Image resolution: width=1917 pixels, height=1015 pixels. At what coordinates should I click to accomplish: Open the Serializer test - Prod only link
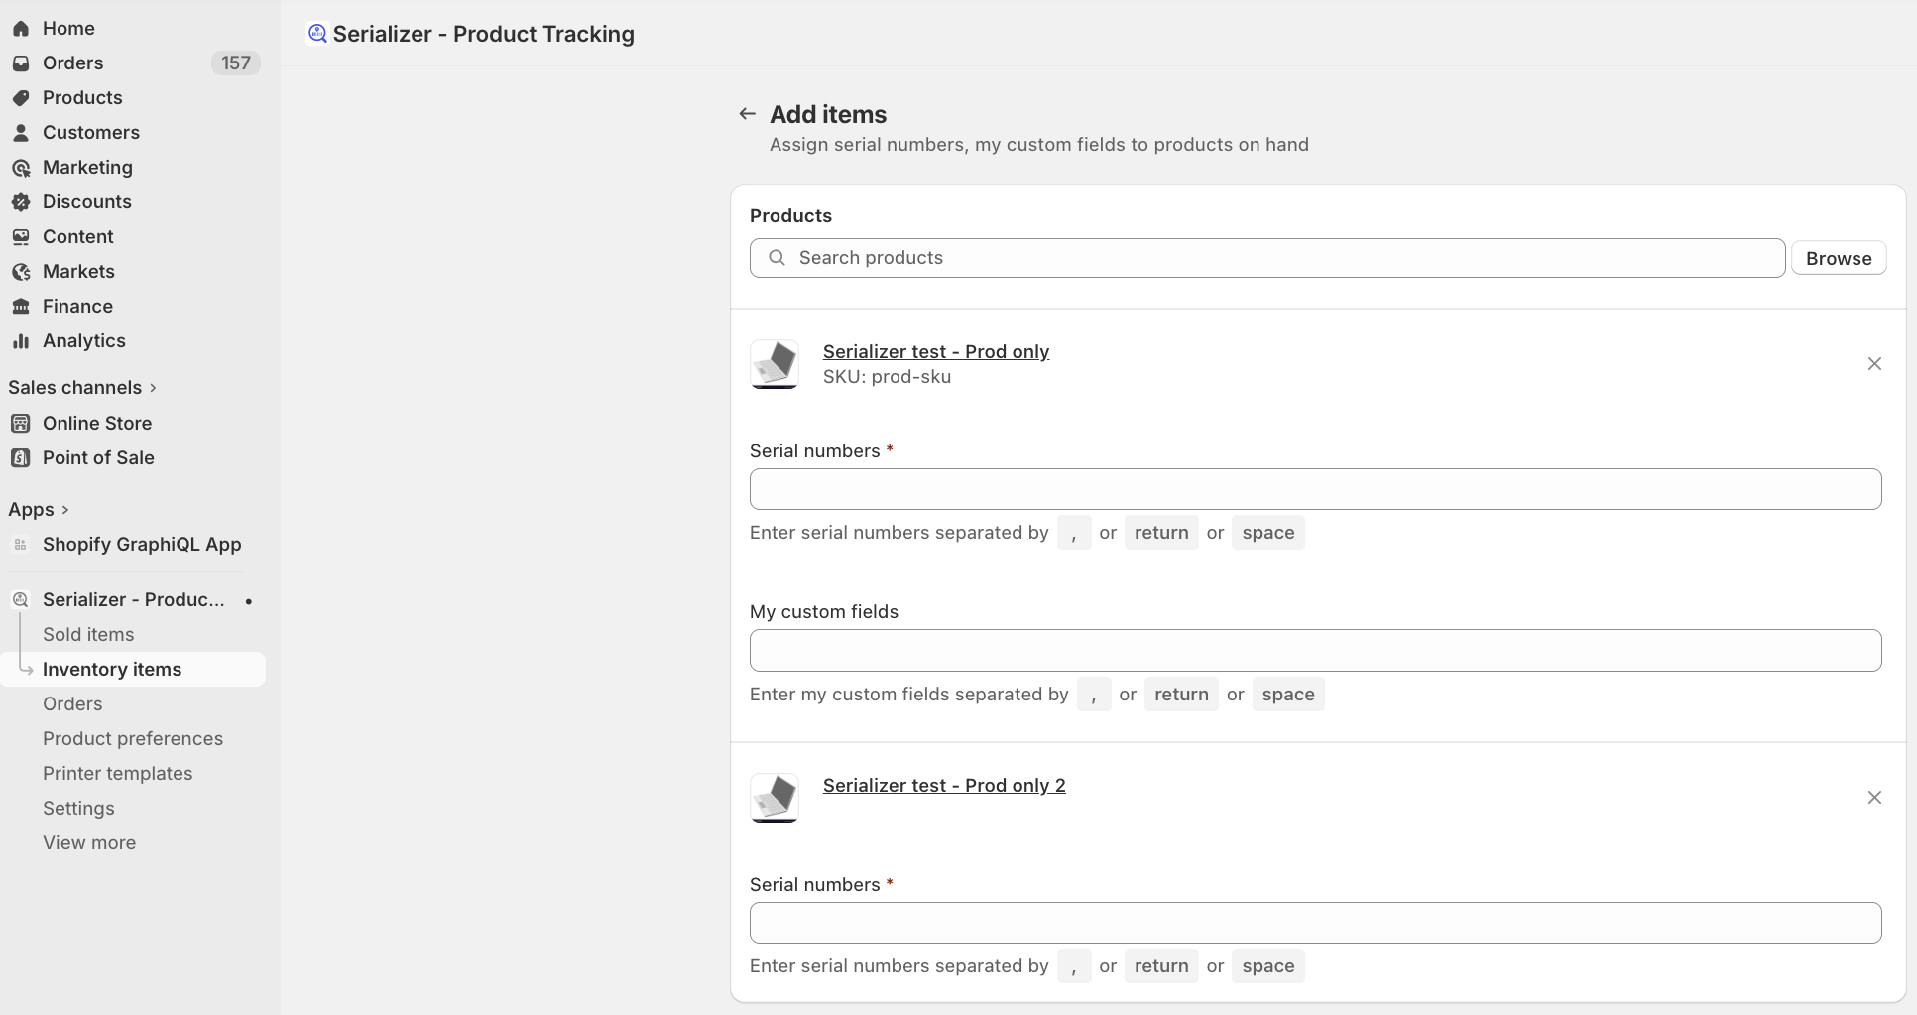click(935, 352)
